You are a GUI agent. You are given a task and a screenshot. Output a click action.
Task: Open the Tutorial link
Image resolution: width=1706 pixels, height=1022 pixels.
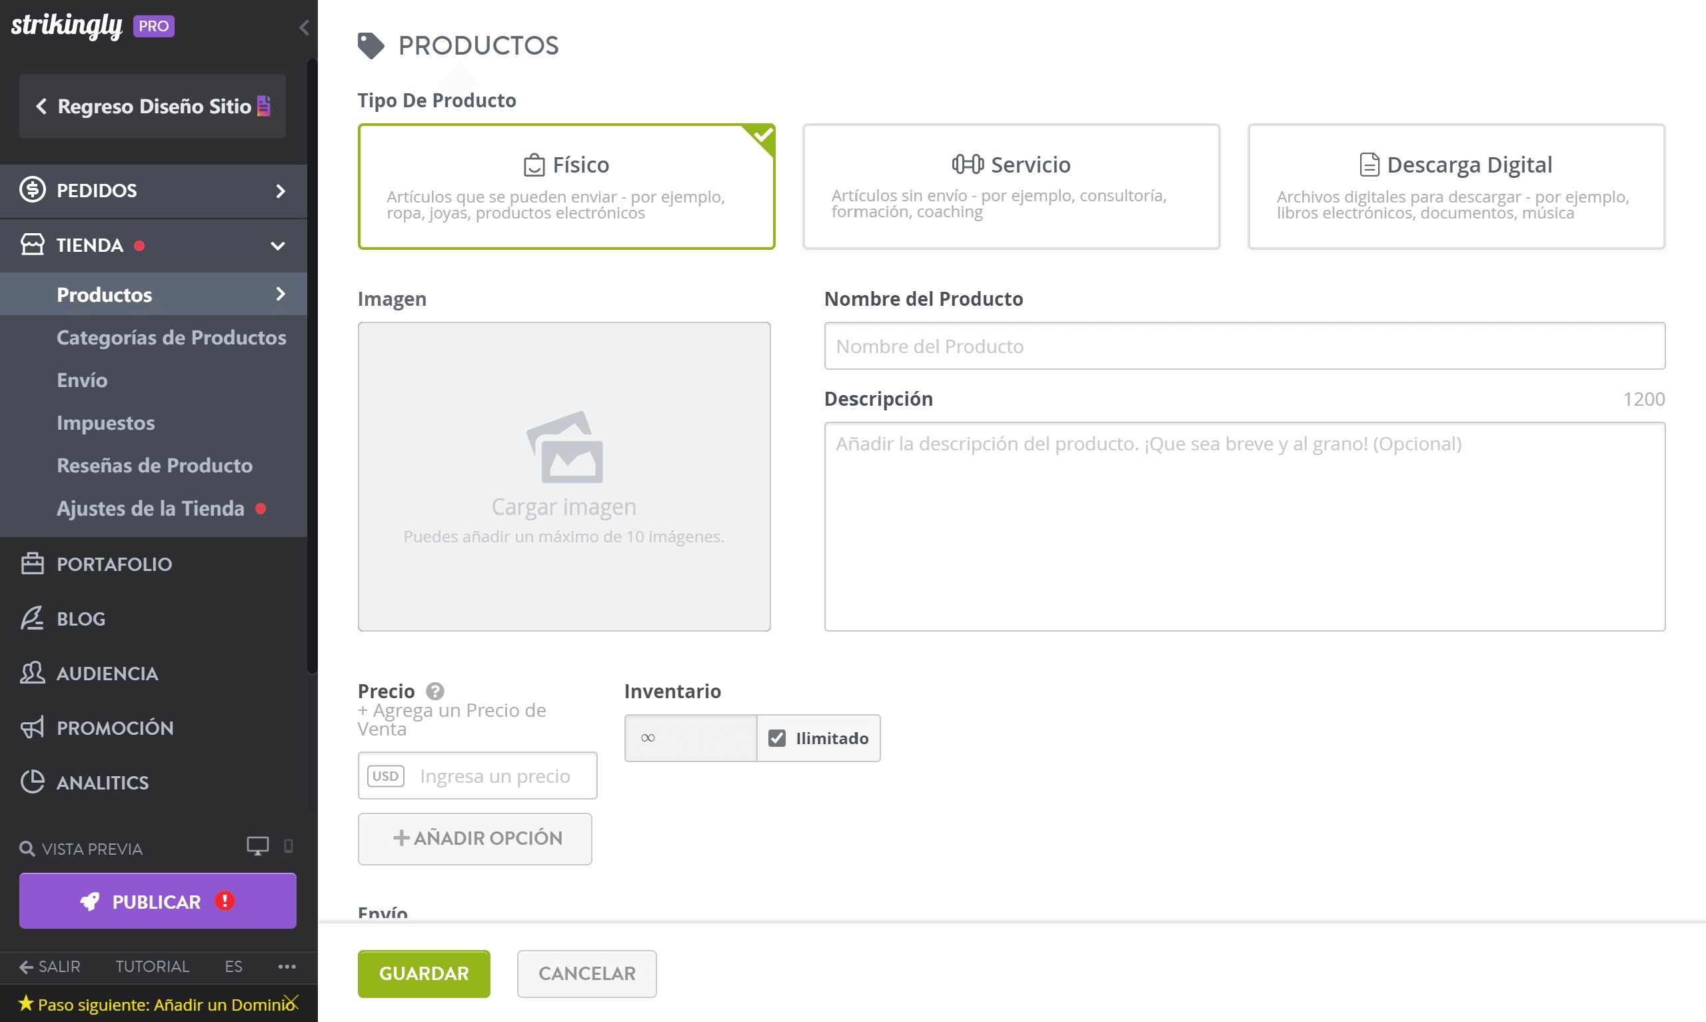coord(152,966)
